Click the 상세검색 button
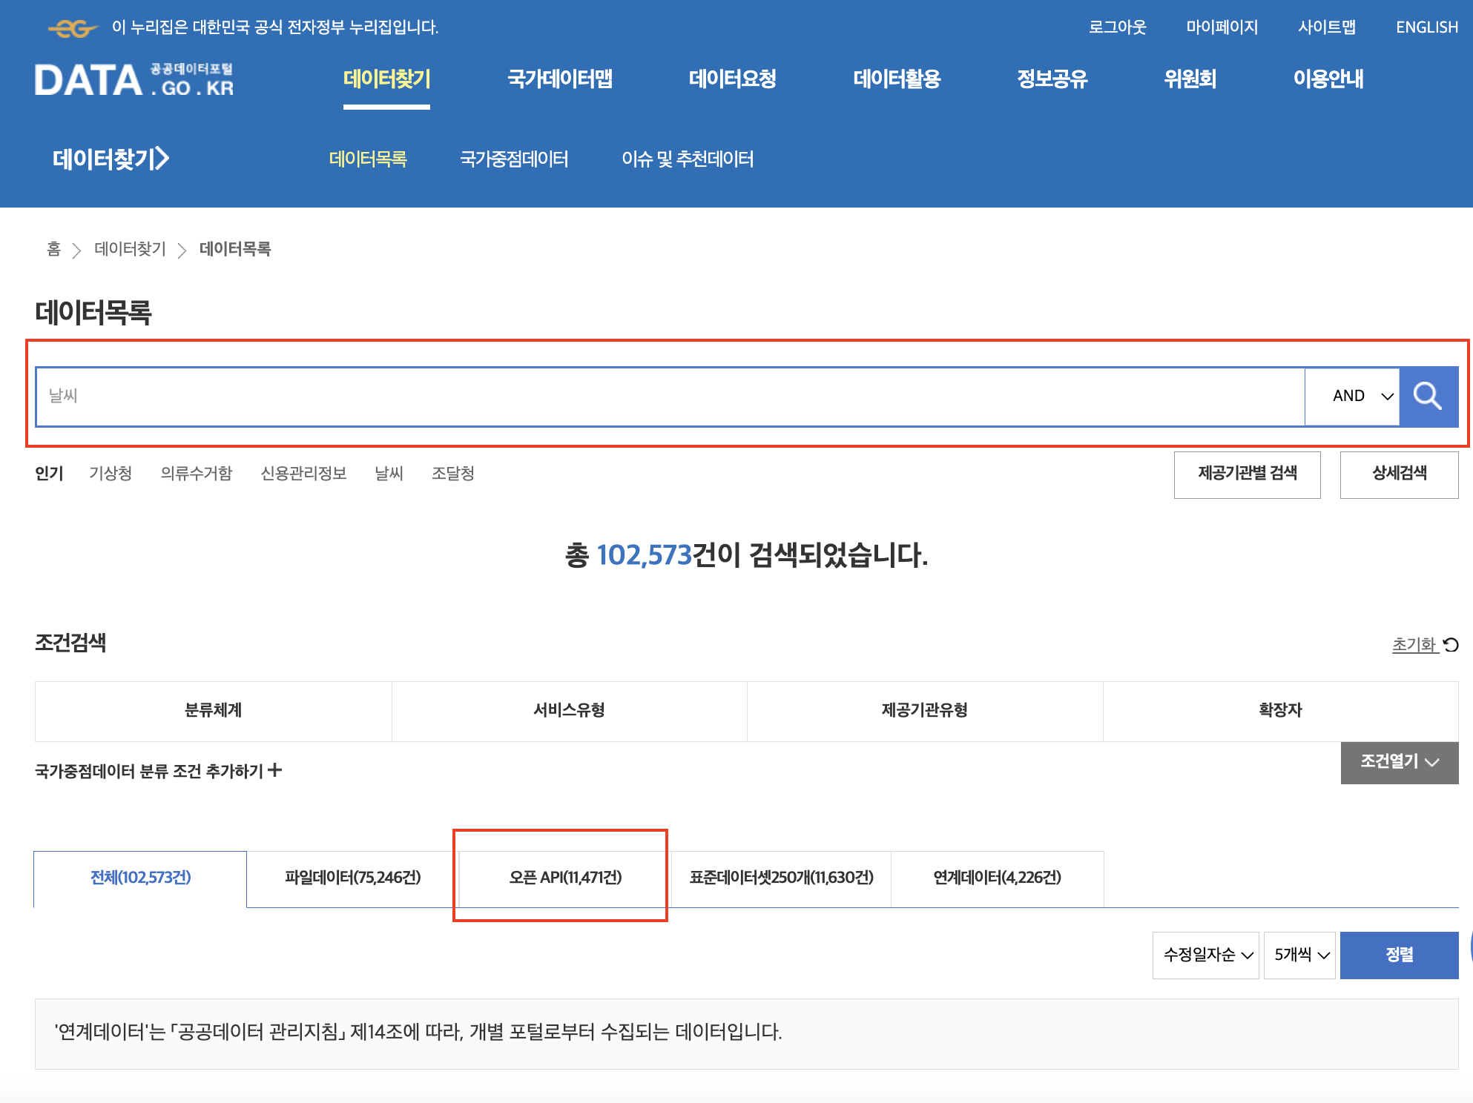The height and width of the screenshot is (1103, 1473). (x=1399, y=474)
